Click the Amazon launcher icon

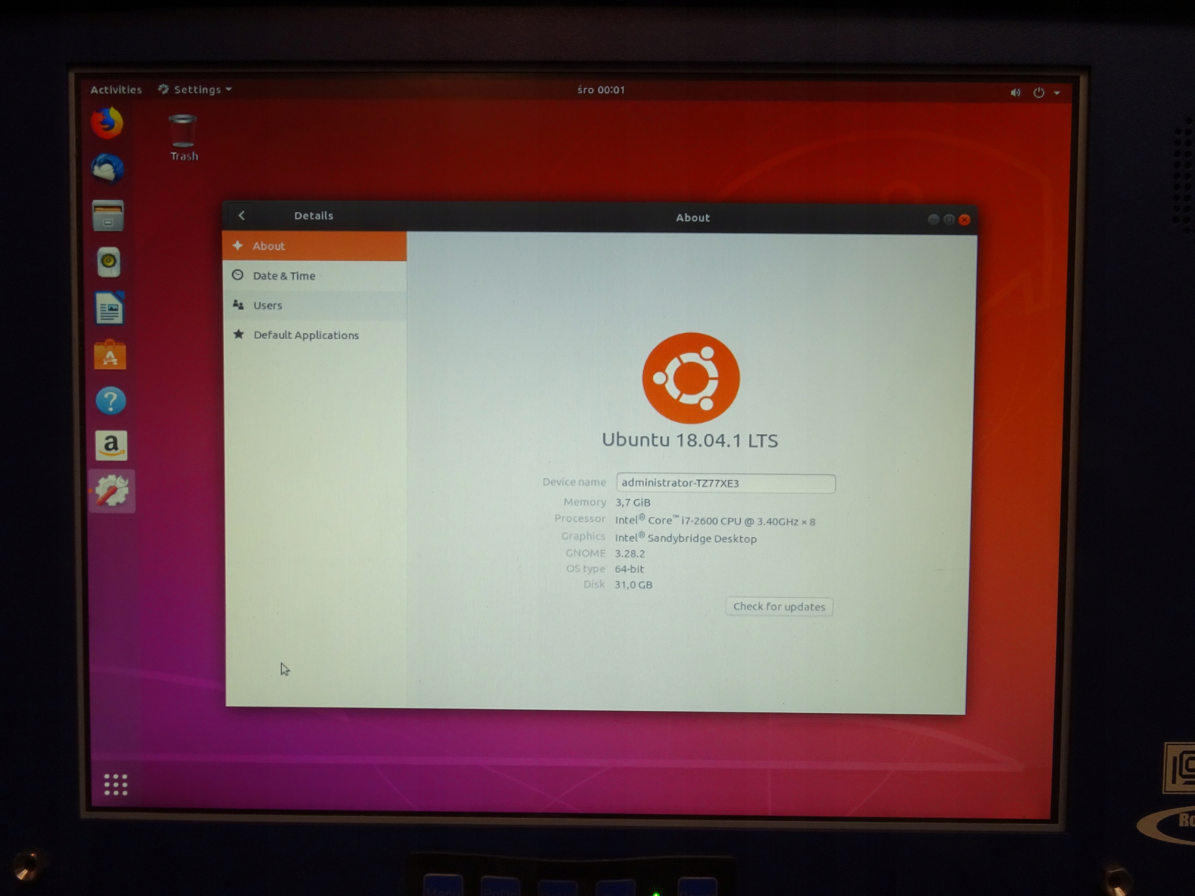pyautogui.click(x=111, y=446)
